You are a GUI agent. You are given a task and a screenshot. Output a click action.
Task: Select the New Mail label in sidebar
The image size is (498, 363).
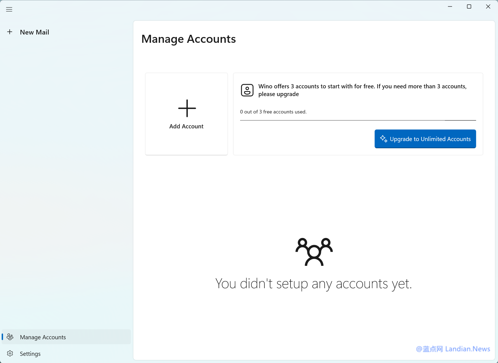point(35,32)
